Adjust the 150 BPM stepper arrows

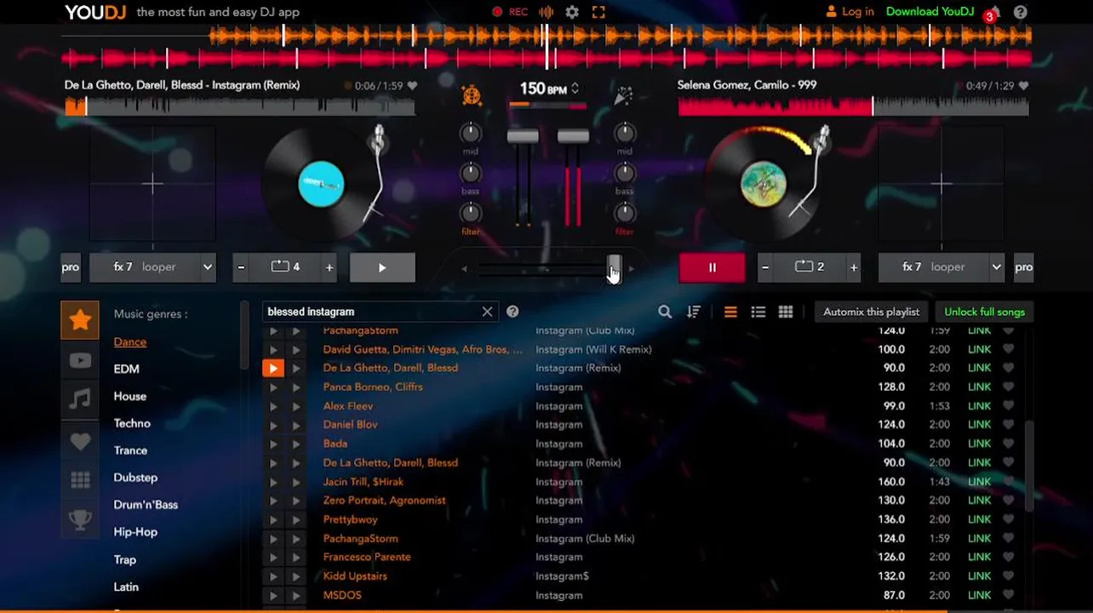(575, 89)
